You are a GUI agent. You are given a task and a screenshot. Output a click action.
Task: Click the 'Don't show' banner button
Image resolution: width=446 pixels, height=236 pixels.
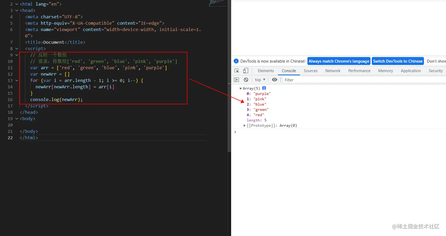pyautogui.click(x=436, y=61)
